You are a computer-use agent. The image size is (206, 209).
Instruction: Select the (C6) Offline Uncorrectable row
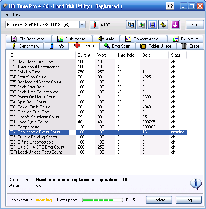[98, 142]
